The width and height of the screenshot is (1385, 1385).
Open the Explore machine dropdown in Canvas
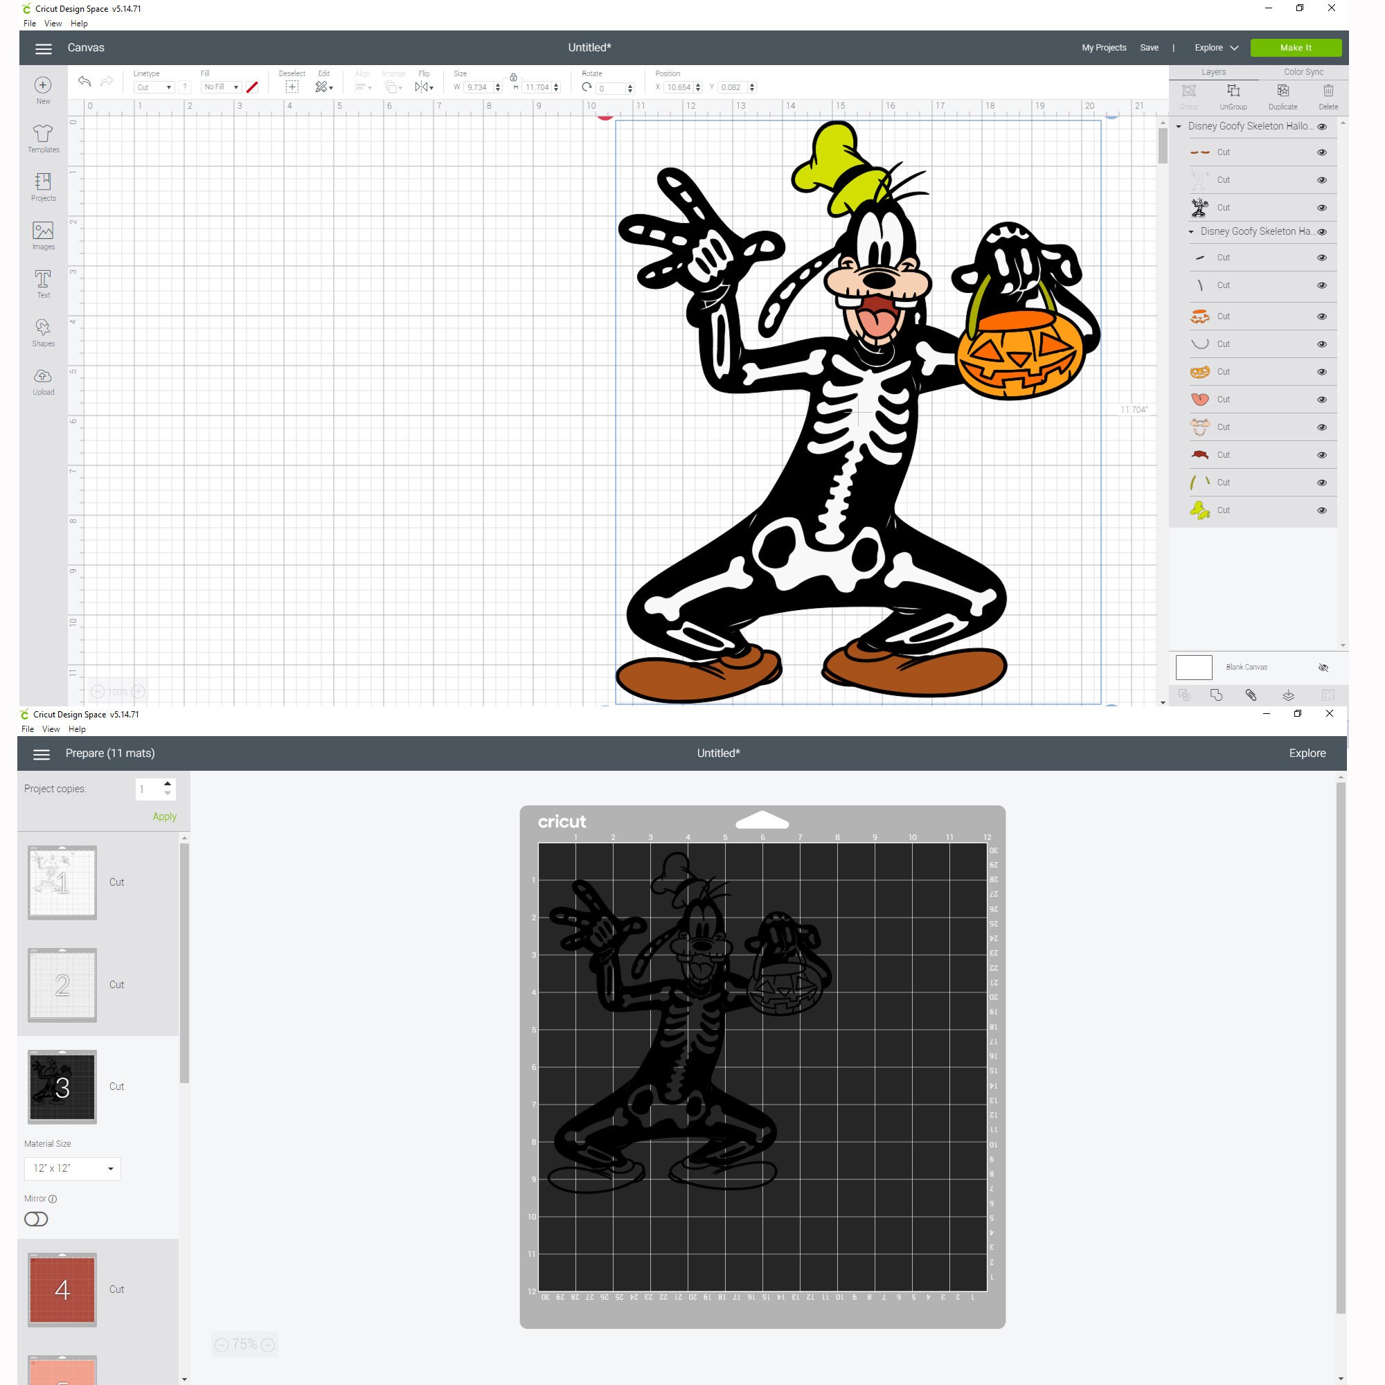tap(1216, 48)
